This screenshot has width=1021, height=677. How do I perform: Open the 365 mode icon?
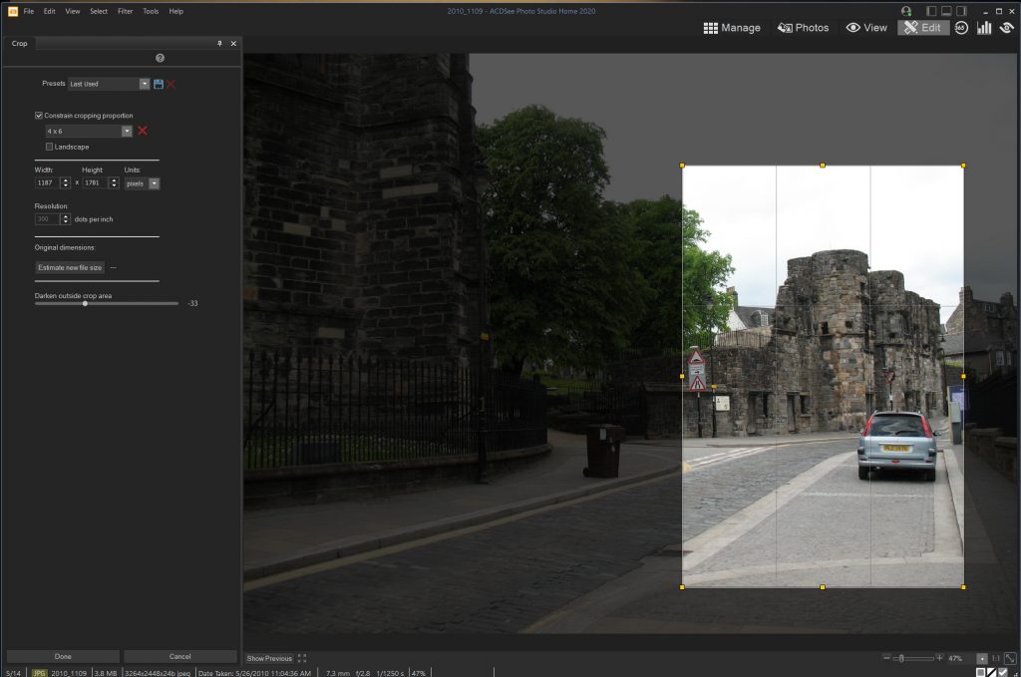pos(961,28)
